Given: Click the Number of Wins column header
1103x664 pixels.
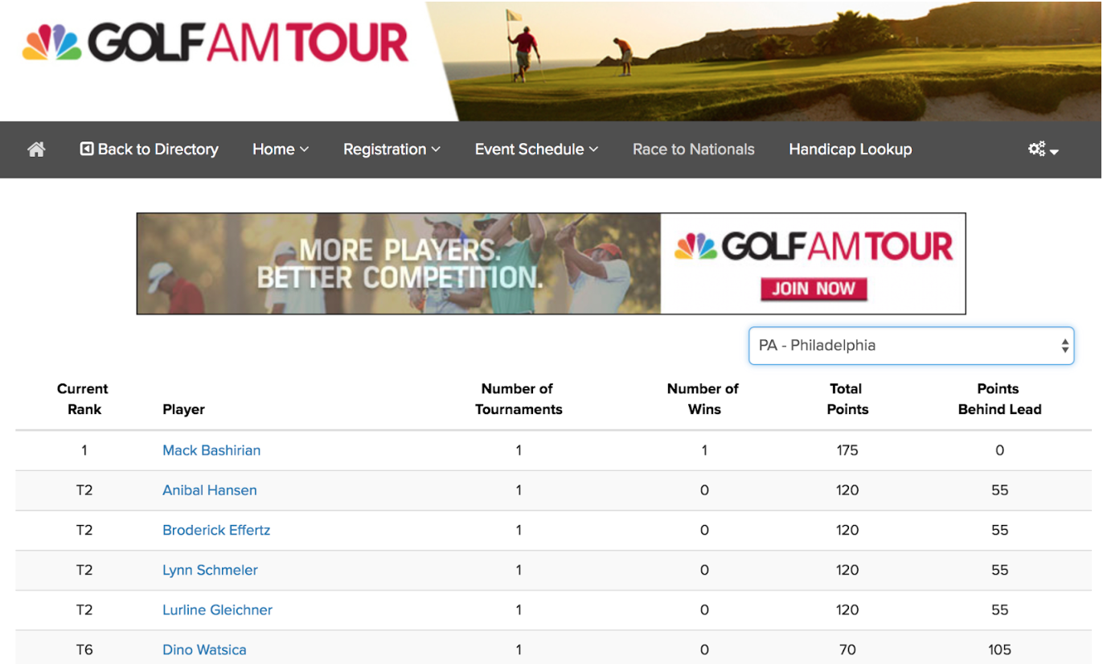Looking at the screenshot, I should coord(703,399).
